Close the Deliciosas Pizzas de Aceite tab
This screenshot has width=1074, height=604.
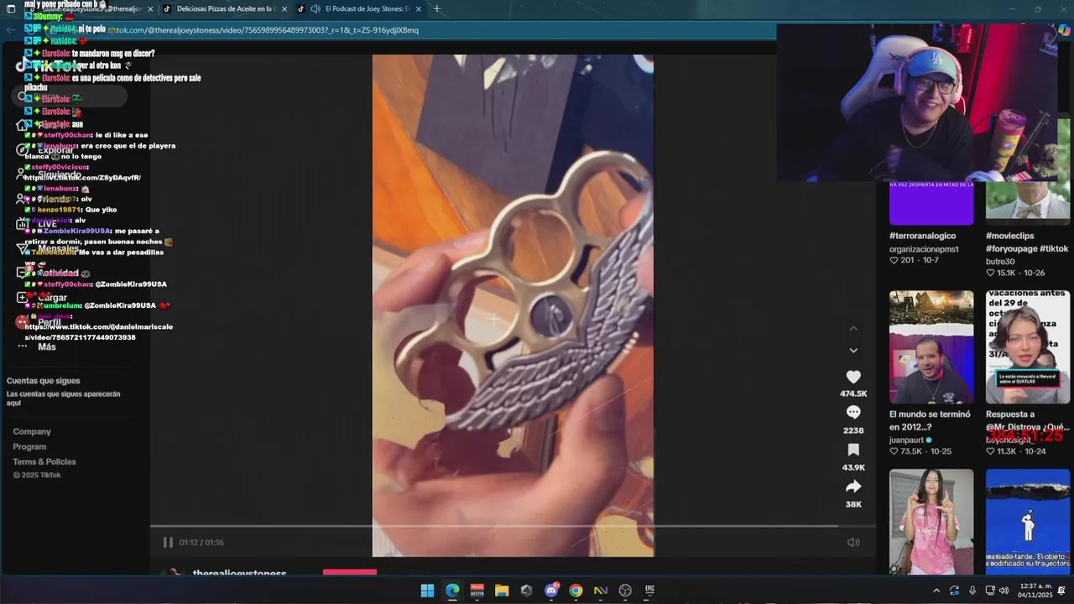pyautogui.click(x=284, y=8)
